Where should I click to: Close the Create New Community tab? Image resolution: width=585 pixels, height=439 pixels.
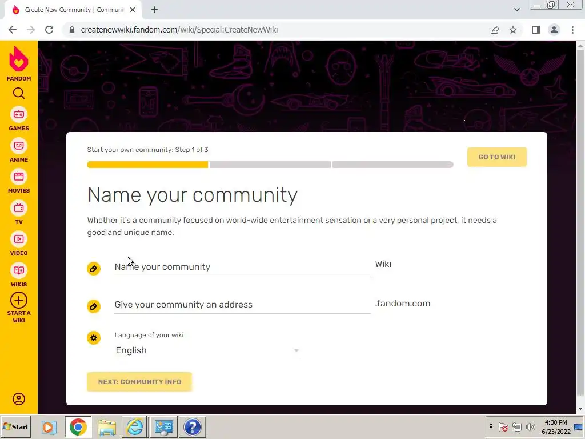click(133, 10)
